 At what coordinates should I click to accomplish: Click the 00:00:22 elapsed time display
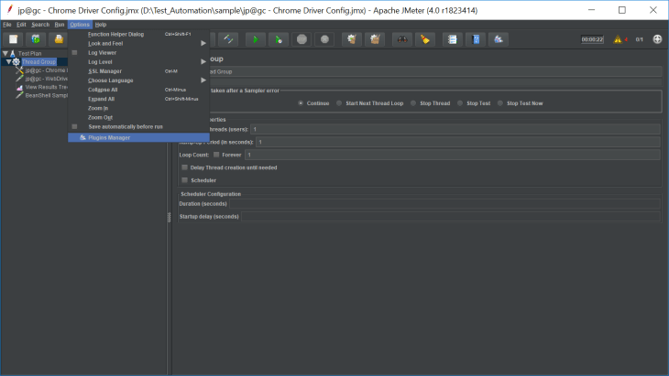point(592,39)
